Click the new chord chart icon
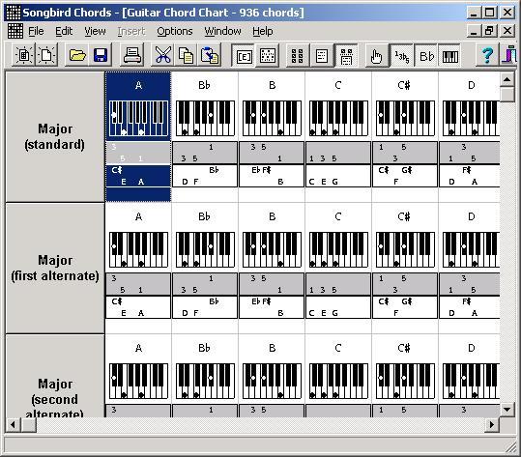Screen dimensions: 521x457 click(x=24, y=55)
